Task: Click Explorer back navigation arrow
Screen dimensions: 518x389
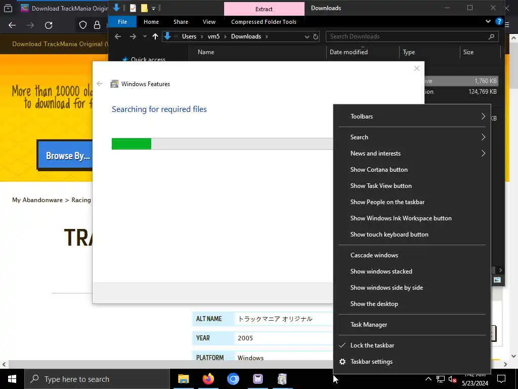Action: tap(118, 36)
